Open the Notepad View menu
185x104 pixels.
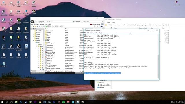click(97, 33)
